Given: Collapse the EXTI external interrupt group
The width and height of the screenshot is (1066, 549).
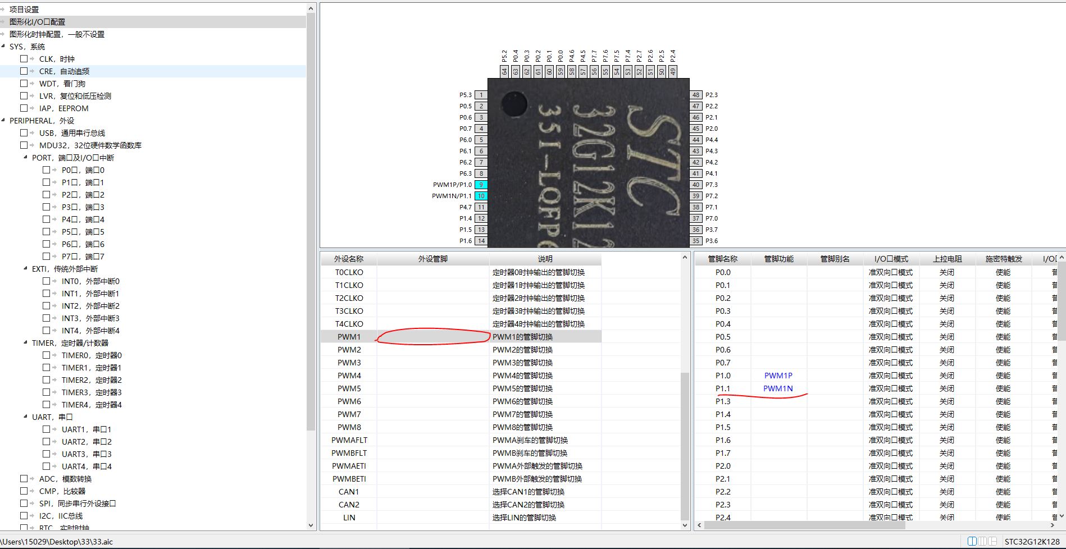Looking at the screenshot, I should 25,269.
